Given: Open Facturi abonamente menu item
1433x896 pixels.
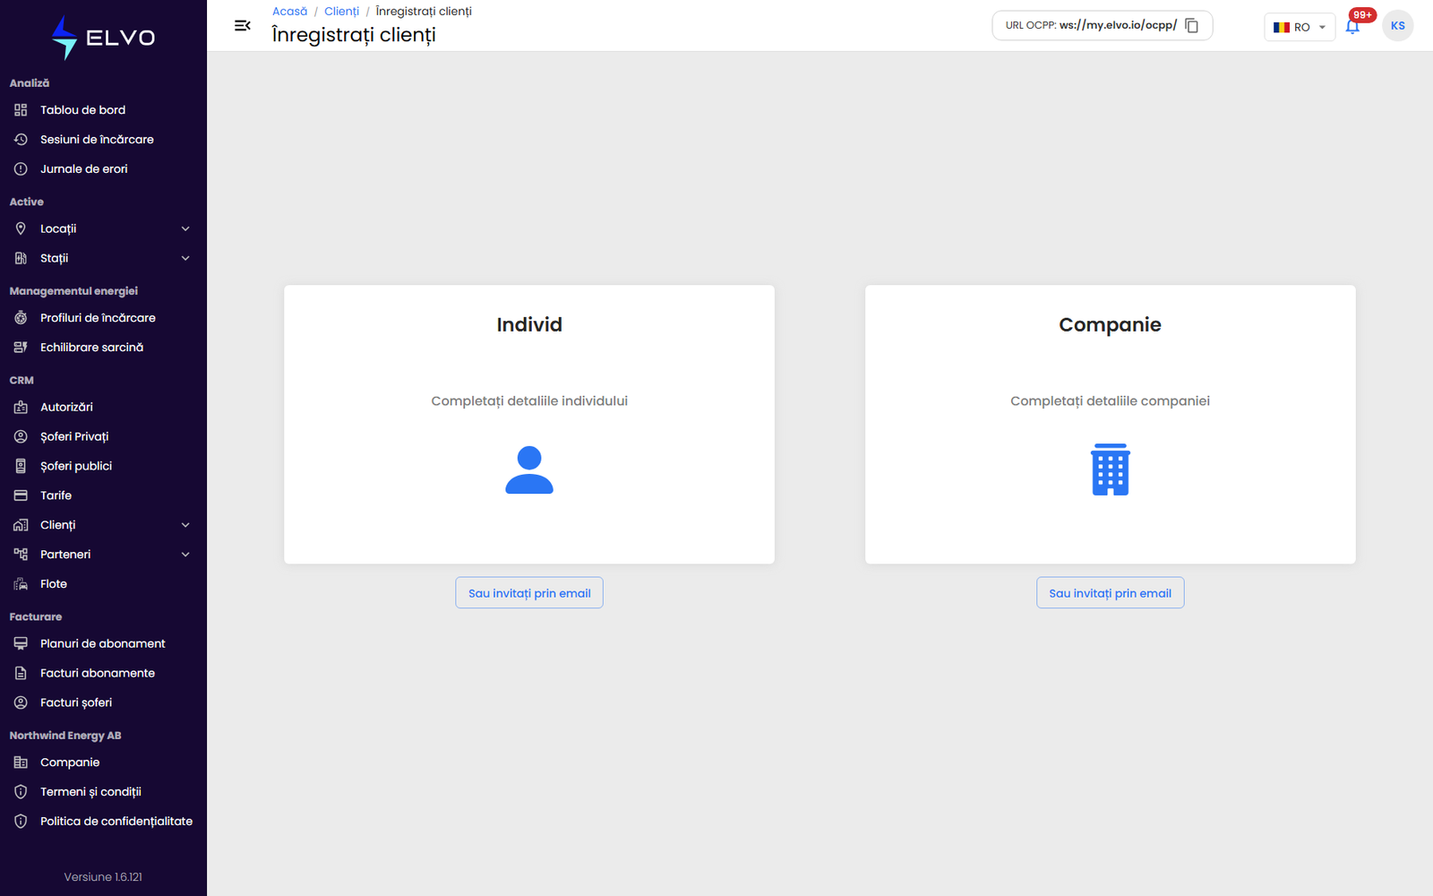Looking at the screenshot, I should (x=103, y=673).
